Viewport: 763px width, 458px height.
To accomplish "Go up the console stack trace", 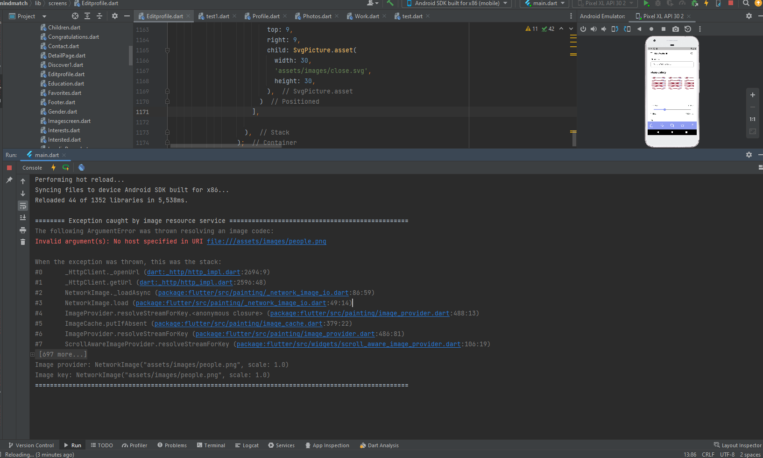I will 23,181.
